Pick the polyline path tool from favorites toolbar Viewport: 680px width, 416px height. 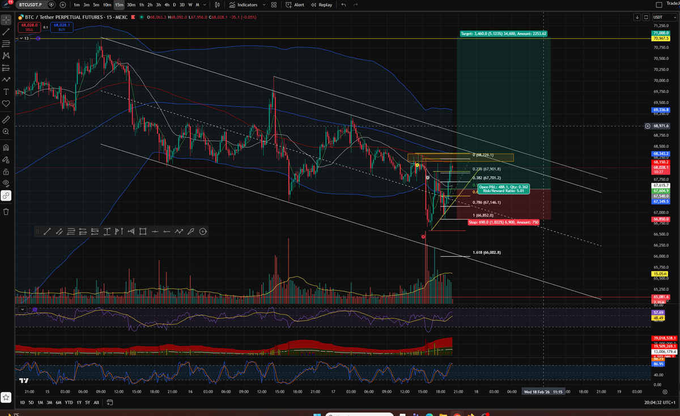tap(179, 231)
